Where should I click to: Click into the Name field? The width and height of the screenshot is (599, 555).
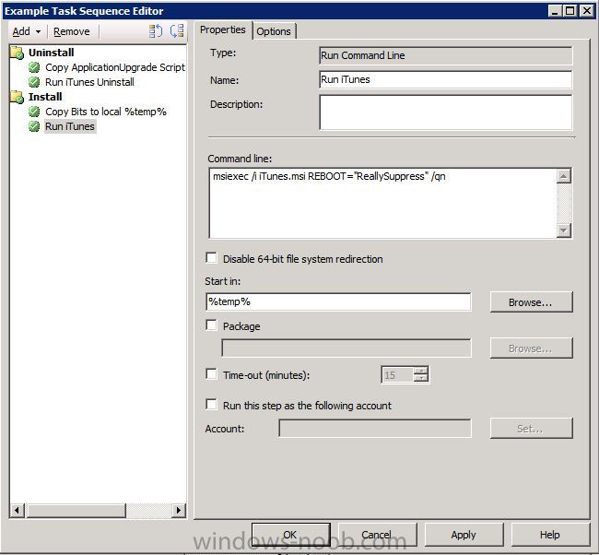(445, 80)
